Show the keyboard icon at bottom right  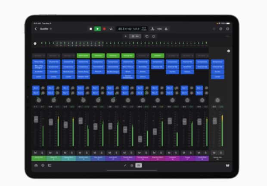point(227,165)
